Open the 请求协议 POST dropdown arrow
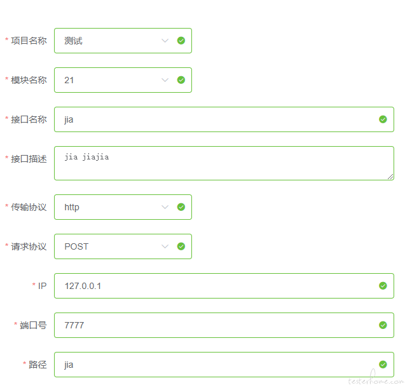 (165, 246)
